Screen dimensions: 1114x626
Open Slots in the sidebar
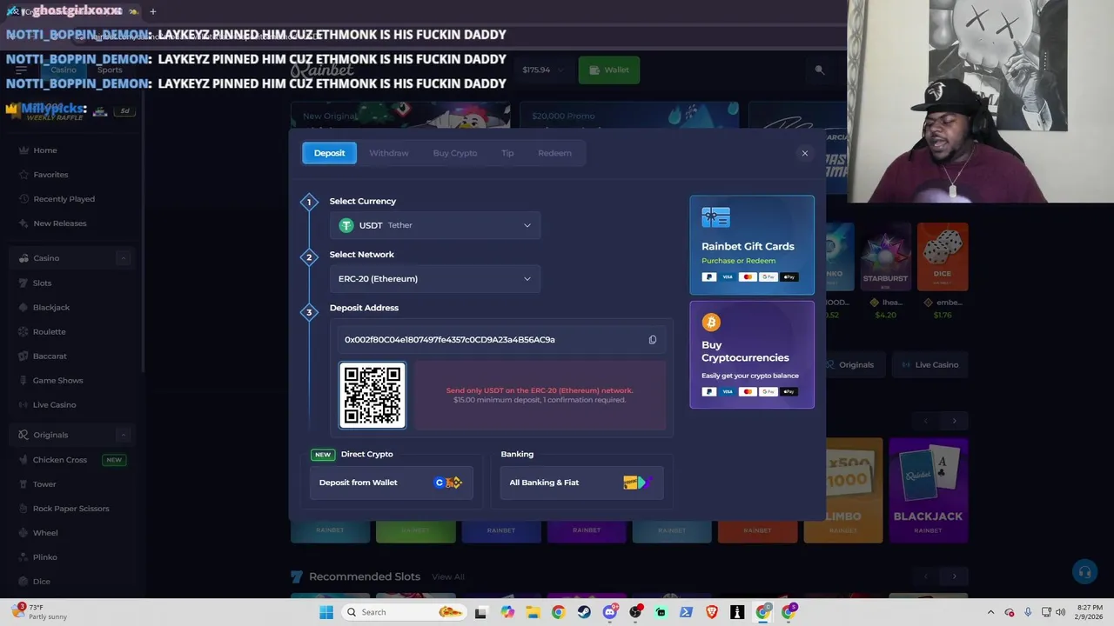tap(42, 283)
